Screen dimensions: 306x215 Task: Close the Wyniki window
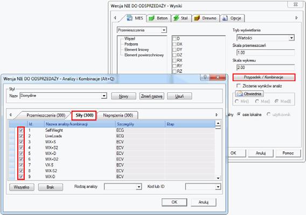click(x=295, y=4)
